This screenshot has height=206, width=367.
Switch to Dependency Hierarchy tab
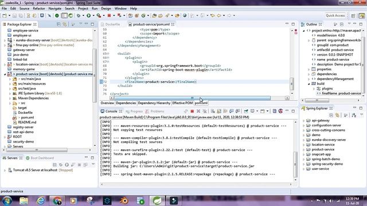point(154,103)
